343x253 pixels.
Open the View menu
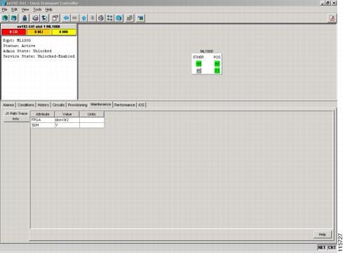pyautogui.click(x=25, y=9)
